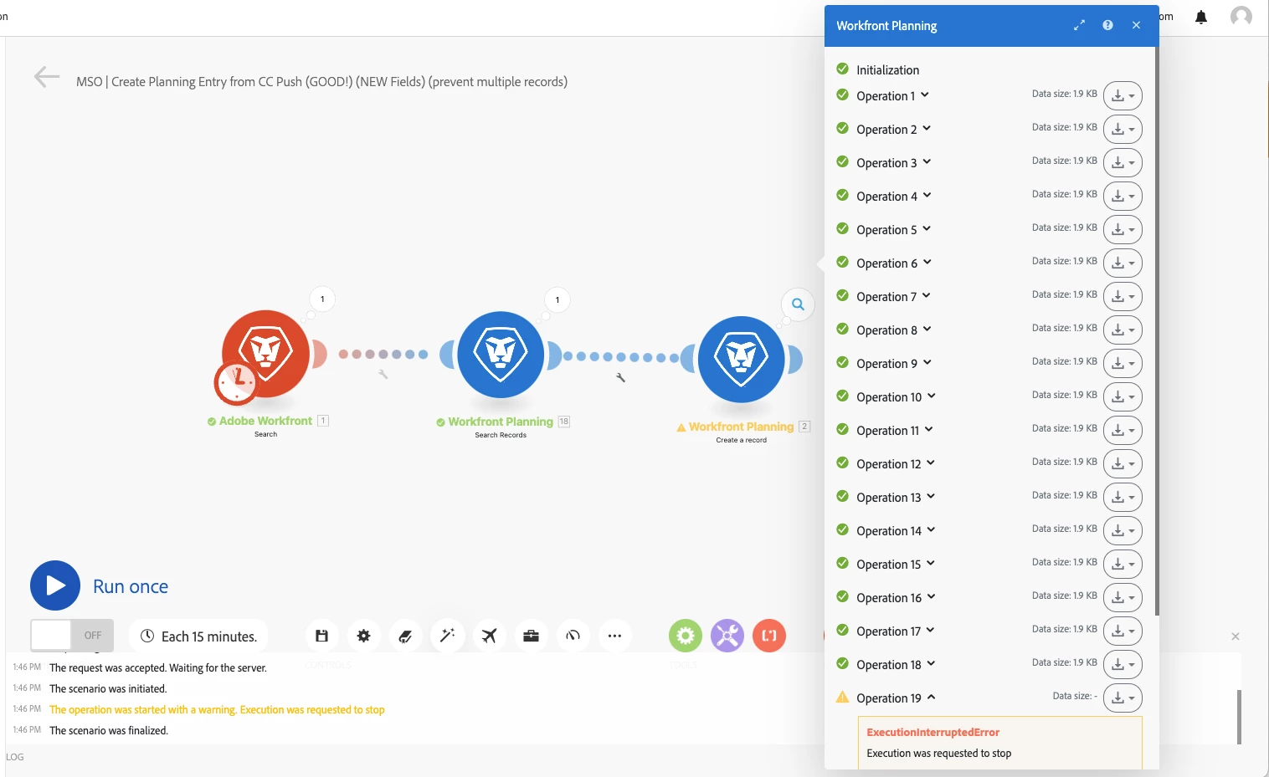Open download dropdown for Operation 19
This screenshot has height=777, width=1269.
click(1123, 698)
